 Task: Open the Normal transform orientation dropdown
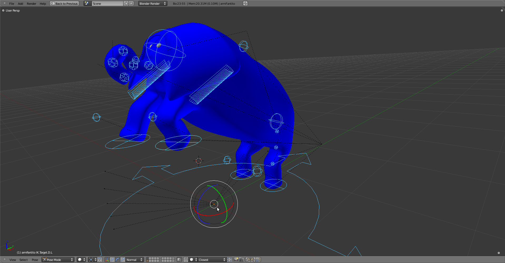tap(135, 260)
